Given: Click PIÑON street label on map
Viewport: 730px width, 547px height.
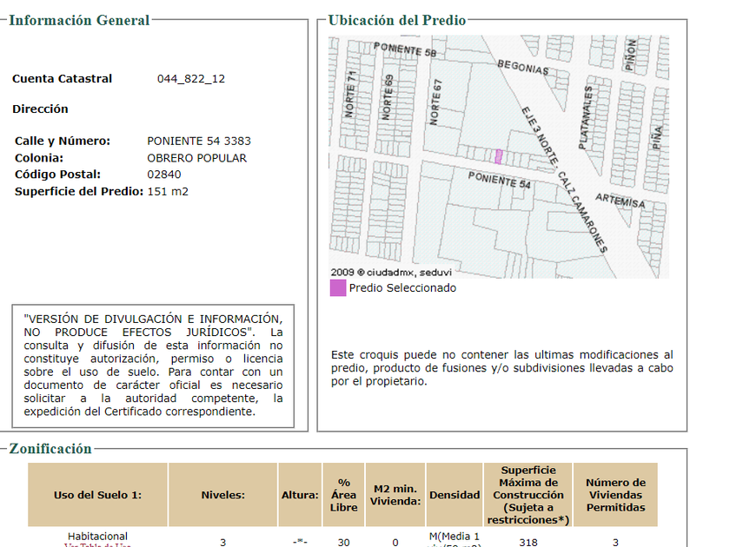Looking at the screenshot, I should point(630,55).
